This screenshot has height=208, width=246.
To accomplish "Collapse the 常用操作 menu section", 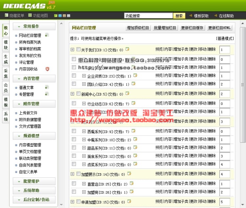I will tap(34, 26).
